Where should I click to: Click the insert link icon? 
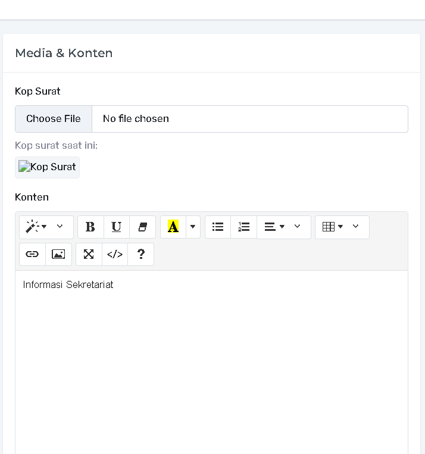32,254
